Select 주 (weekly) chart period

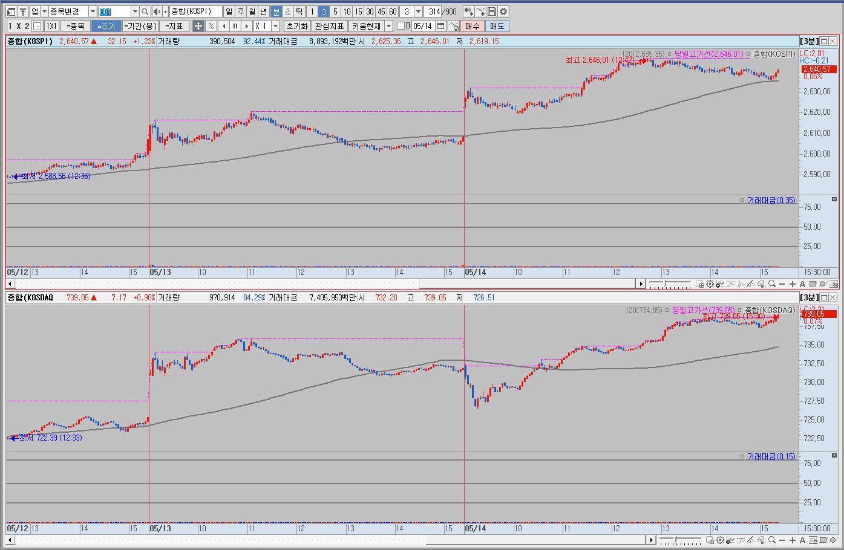pos(241,11)
